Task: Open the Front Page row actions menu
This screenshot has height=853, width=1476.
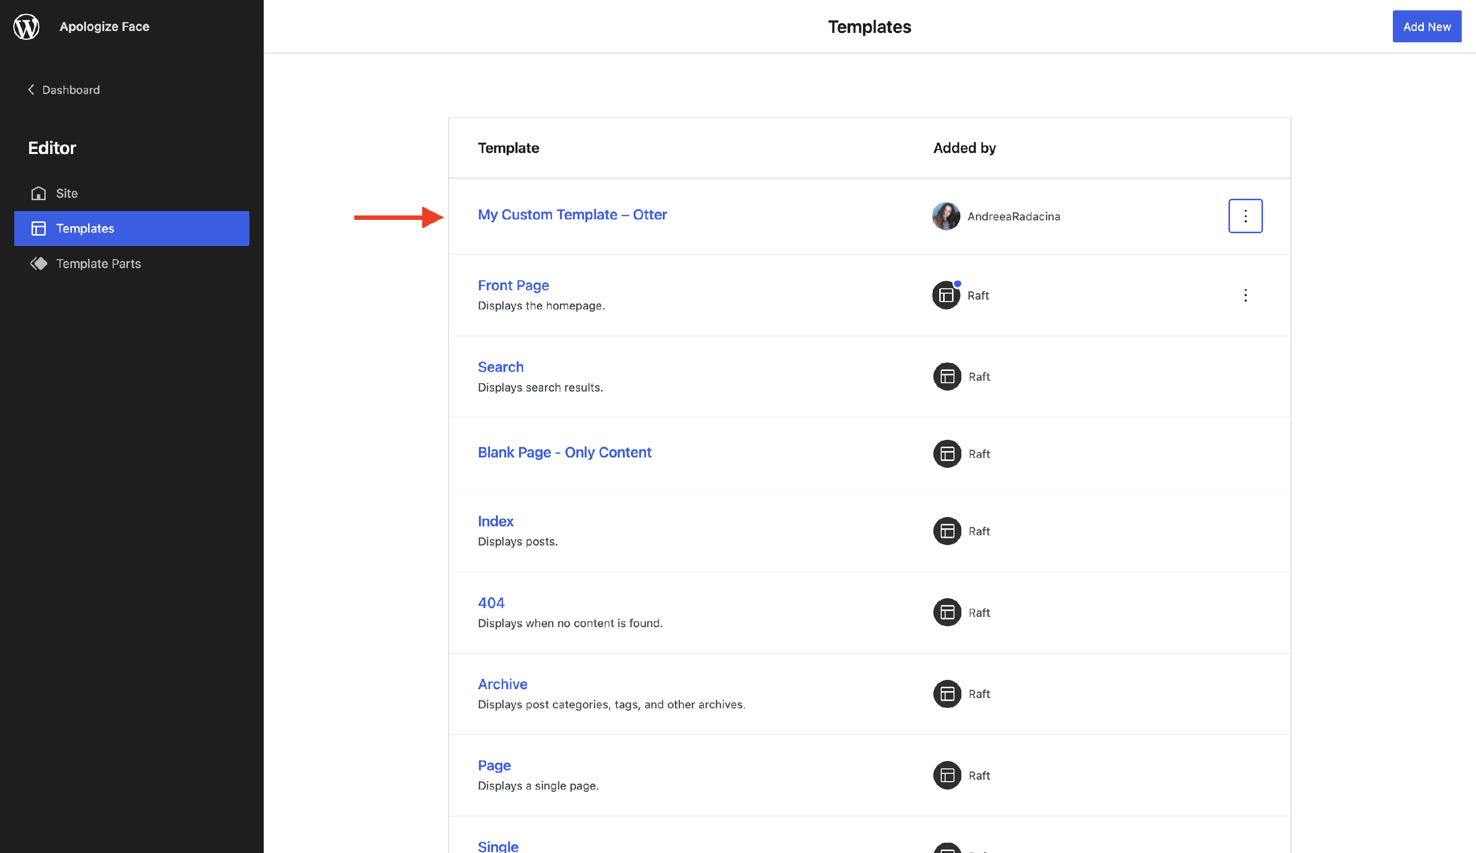Action: (x=1245, y=295)
